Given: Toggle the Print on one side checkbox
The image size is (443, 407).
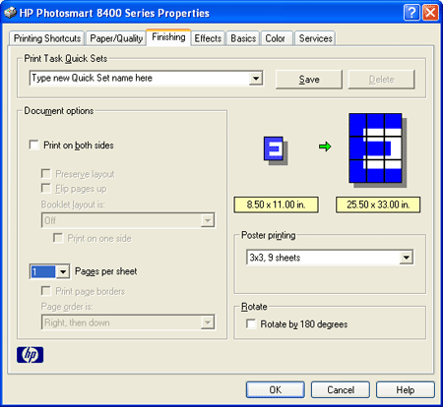Looking at the screenshot, I should (x=58, y=238).
